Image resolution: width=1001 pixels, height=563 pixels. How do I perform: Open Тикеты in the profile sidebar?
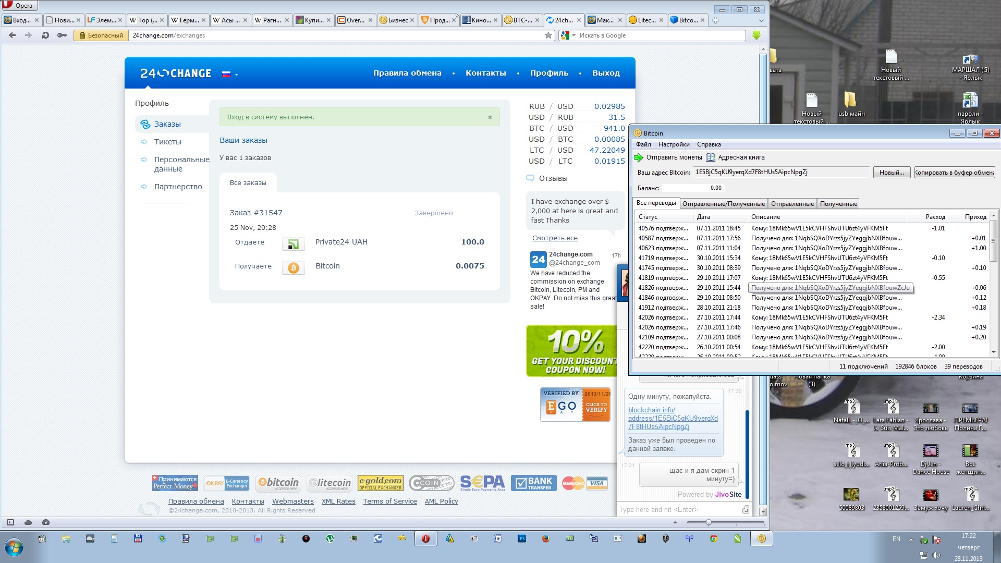(x=168, y=142)
